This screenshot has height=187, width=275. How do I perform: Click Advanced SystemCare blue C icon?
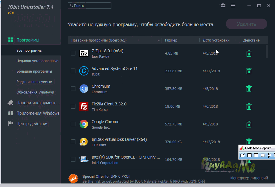(x=84, y=71)
